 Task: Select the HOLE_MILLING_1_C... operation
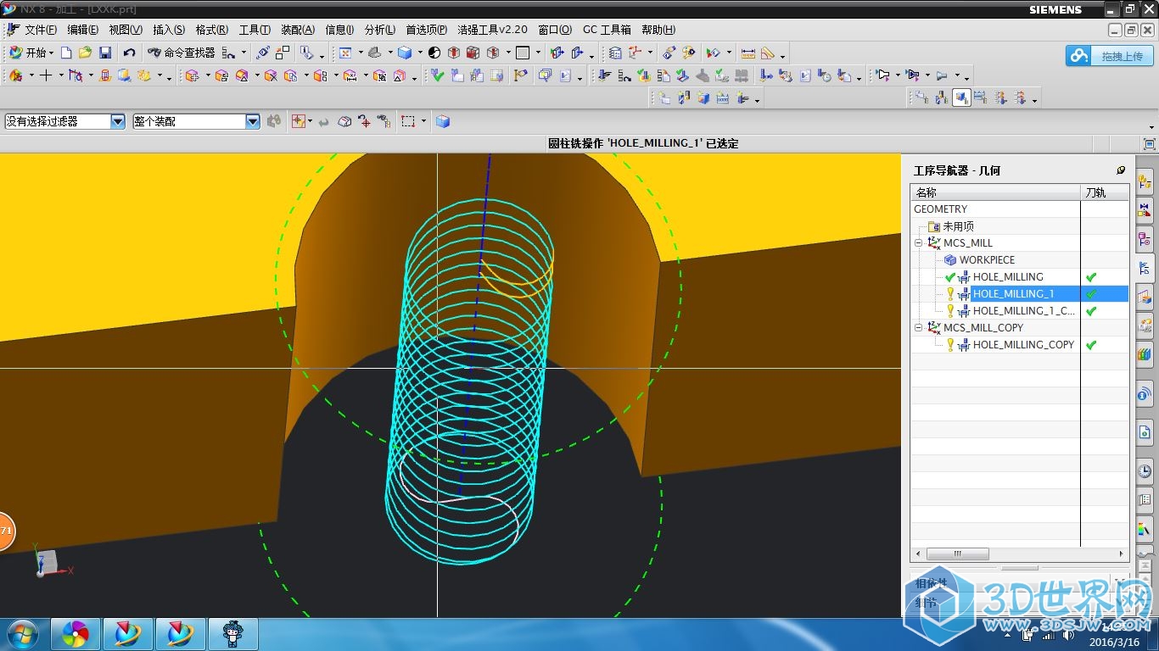click(1023, 310)
